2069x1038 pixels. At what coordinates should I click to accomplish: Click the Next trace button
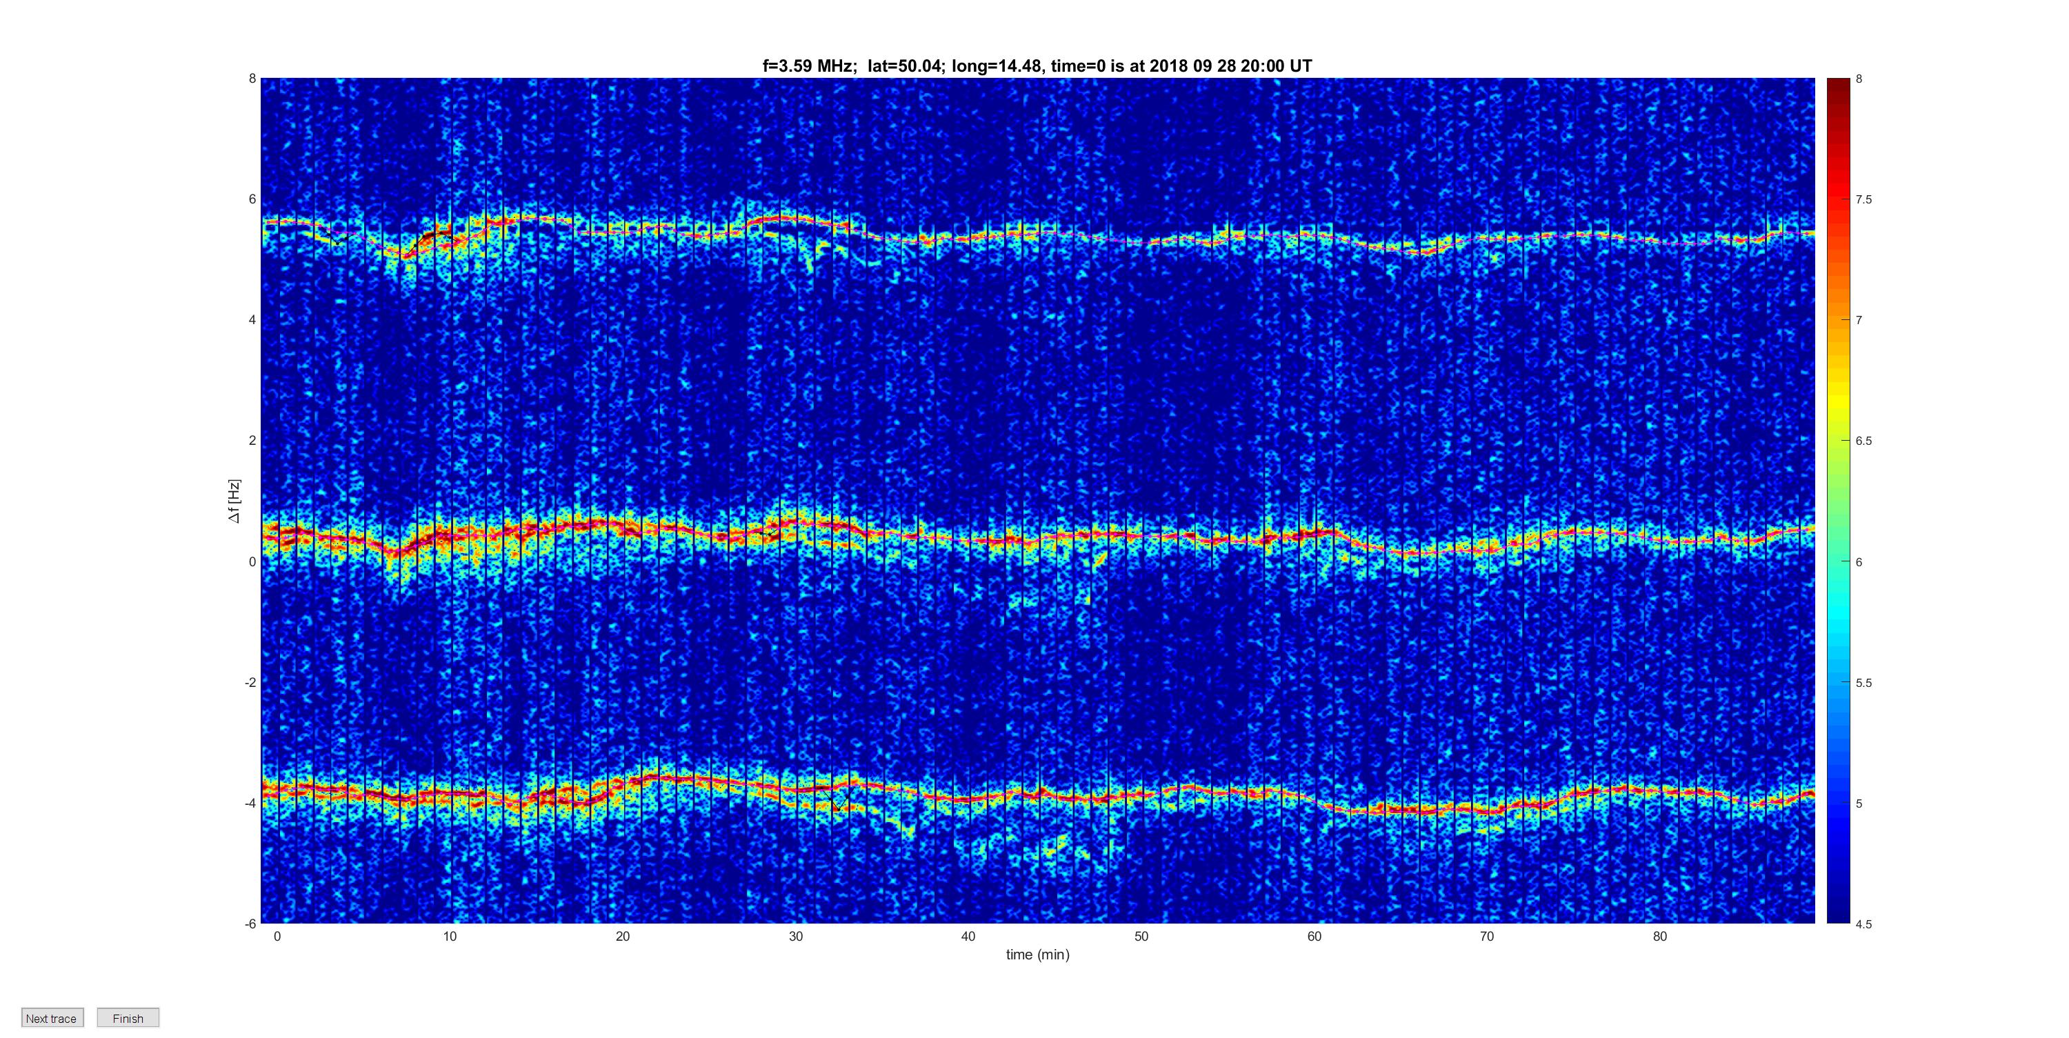coord(52,1018)
